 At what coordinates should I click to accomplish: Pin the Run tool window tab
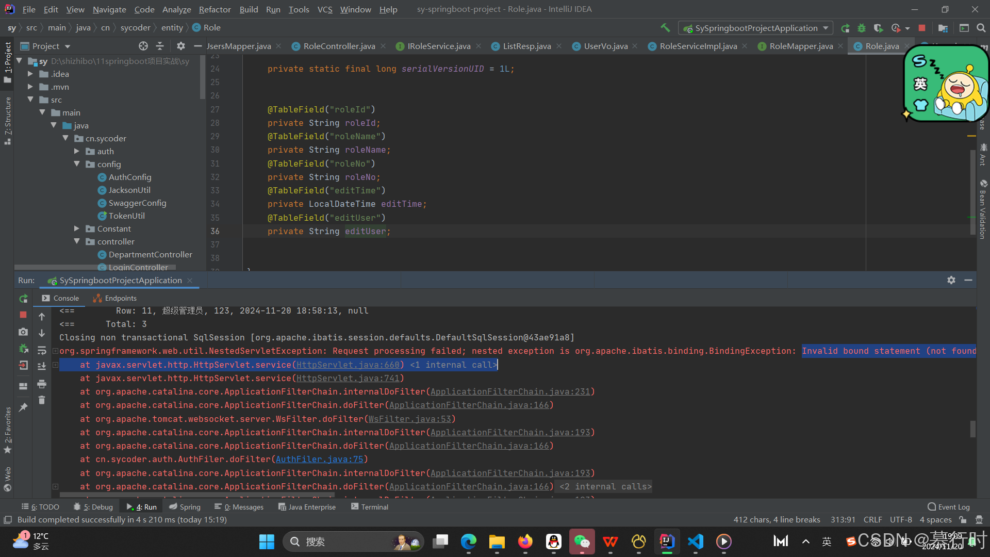coord(23,407)
